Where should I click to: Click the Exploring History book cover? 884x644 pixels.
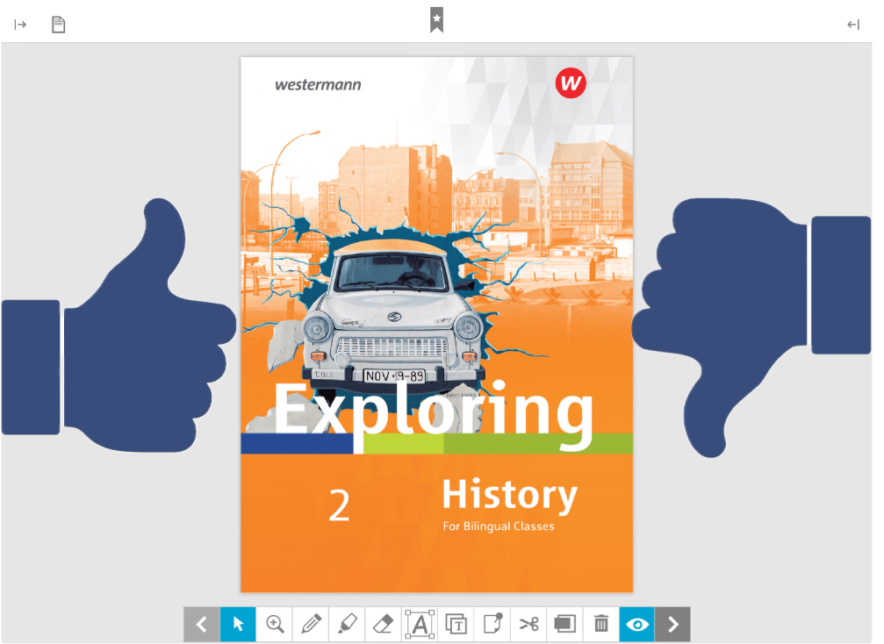[437, 325]
